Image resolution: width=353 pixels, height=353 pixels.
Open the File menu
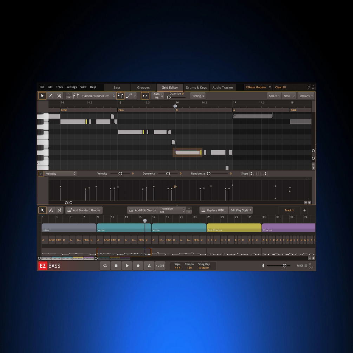[x=42, y=87]
